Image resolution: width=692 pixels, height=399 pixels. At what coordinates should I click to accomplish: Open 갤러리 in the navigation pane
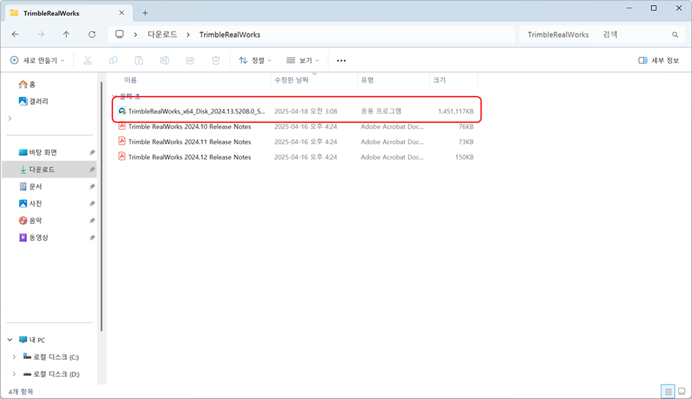click(x=33, y=101)
